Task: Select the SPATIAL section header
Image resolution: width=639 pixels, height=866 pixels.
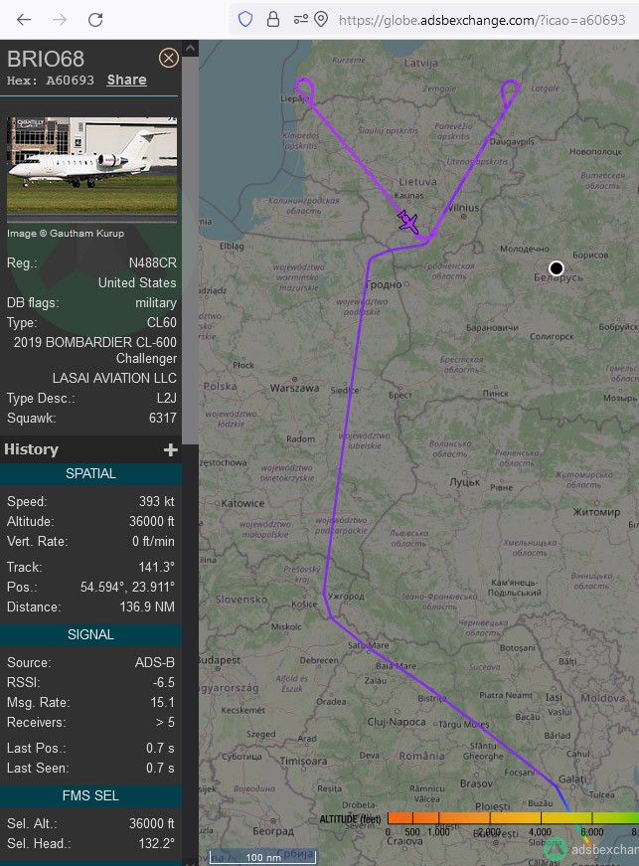Action: point(91,474)
